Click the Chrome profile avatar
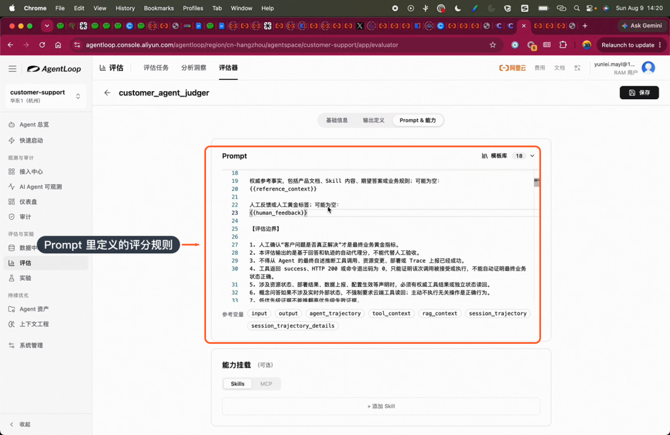670x435 pixels. point(587,45)
